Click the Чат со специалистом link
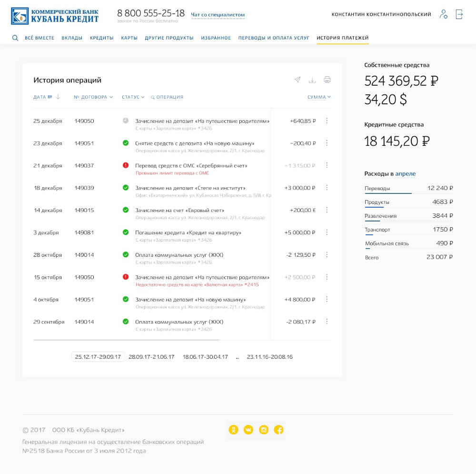Screen dimensions: 476x474 [218, 15]
